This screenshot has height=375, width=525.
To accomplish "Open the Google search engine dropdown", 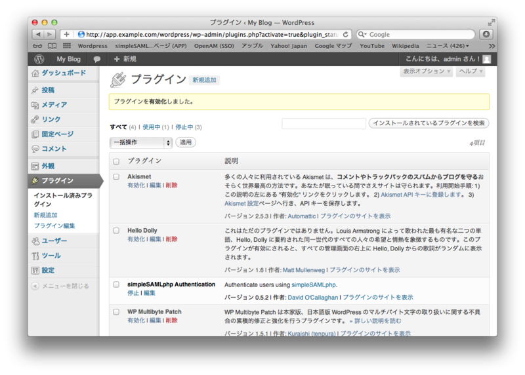I will coord(362,35).
